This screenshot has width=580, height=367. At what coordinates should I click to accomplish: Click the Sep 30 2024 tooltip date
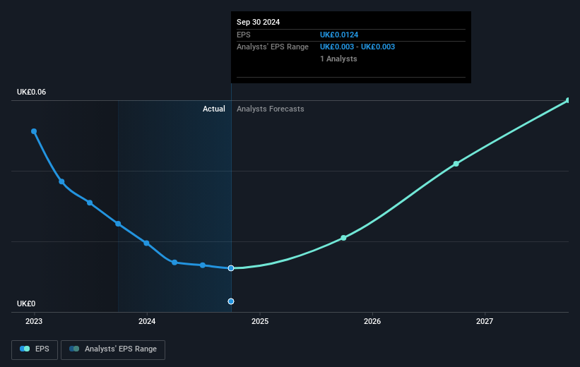258,22
